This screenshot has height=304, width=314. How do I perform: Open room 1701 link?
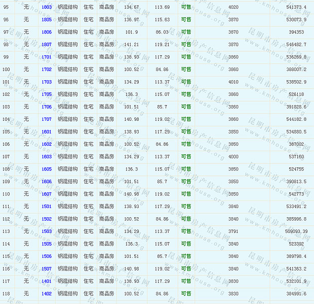[47, 57]
